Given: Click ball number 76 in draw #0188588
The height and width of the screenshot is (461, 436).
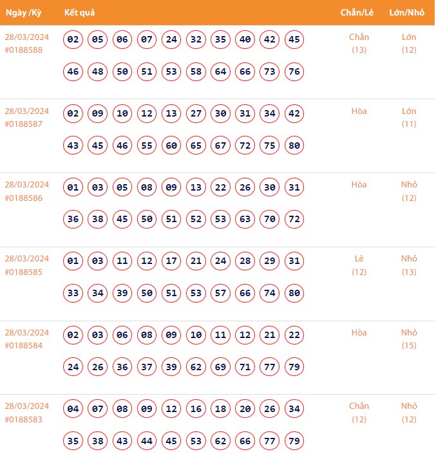Looking at the screenshot, I should (x=294, y=71).
